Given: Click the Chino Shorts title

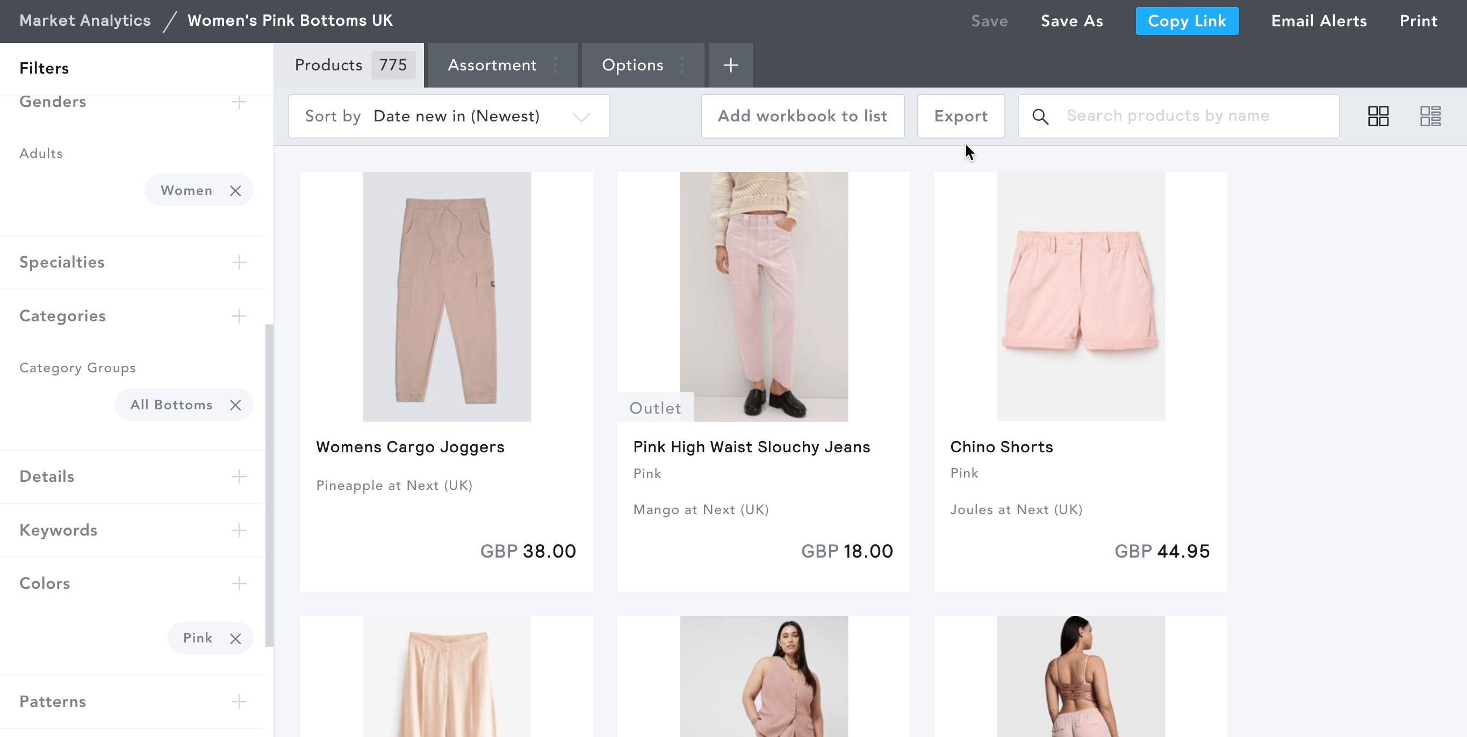Looking at the screenshot, I should click(1001, 447).
